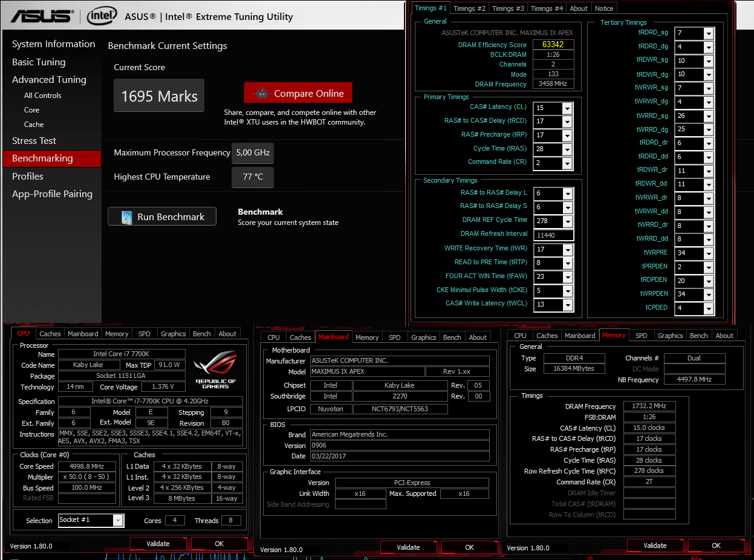This screenshot has width=754, height=560.
Task: Click the 1695 Marks score box
Action: tap(159, 96)
